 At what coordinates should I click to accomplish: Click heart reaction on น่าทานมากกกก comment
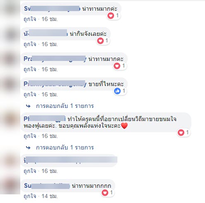105,193
